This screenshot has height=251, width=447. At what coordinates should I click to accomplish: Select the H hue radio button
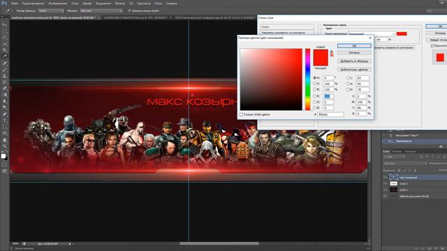(x=315, y=77)
